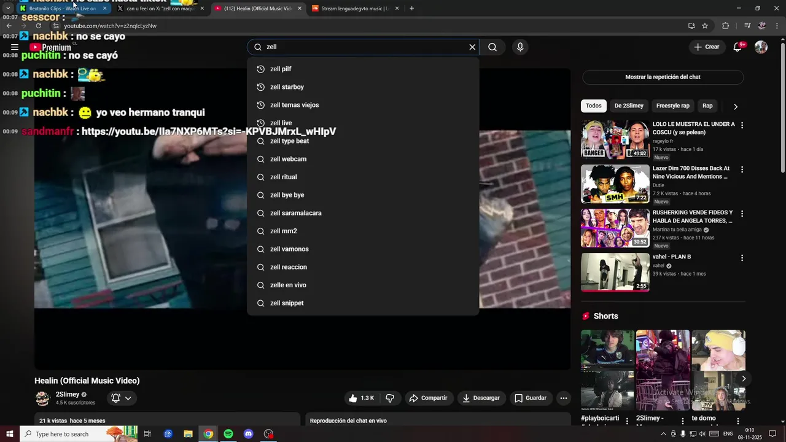Dislike the Healin video
Image resolution: width=786 pixels, height=442 pixels.
[x=390, y=398]
